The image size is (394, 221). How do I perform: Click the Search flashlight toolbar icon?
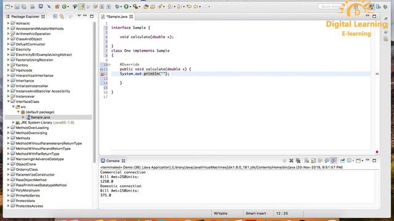coord(160,7)
